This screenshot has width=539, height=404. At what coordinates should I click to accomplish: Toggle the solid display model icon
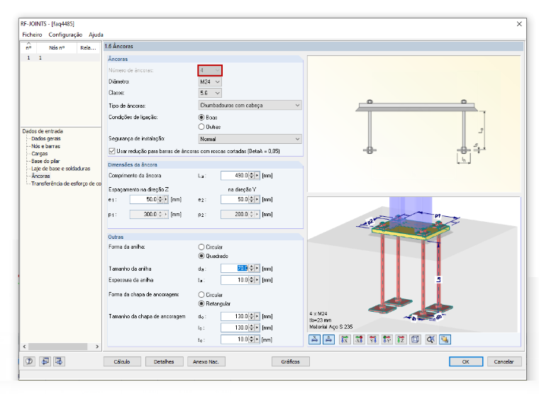point(445,340)
